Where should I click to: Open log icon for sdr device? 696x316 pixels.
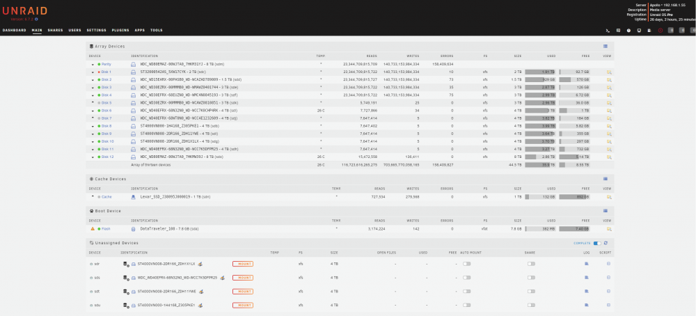click(586, 264)
